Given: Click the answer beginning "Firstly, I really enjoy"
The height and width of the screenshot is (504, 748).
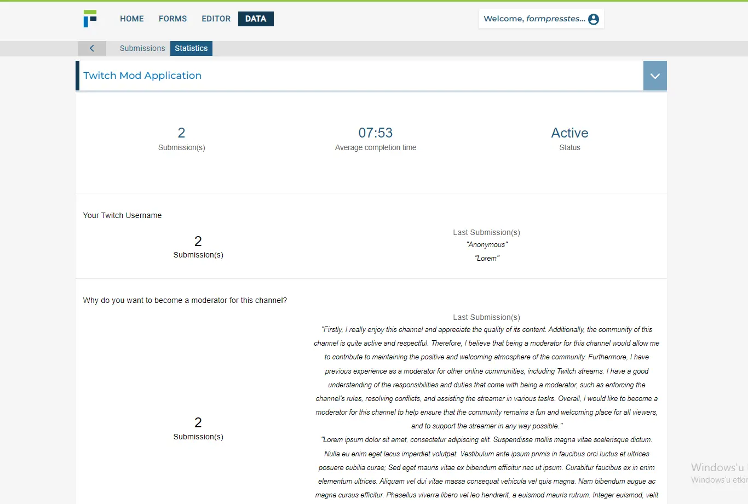Looking at the screenshot, I should [x=487, y=378].
